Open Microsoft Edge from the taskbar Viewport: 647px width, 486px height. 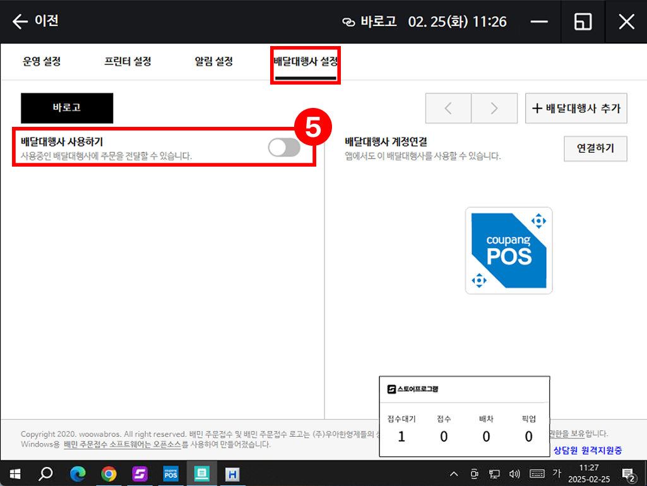(78, 473)
